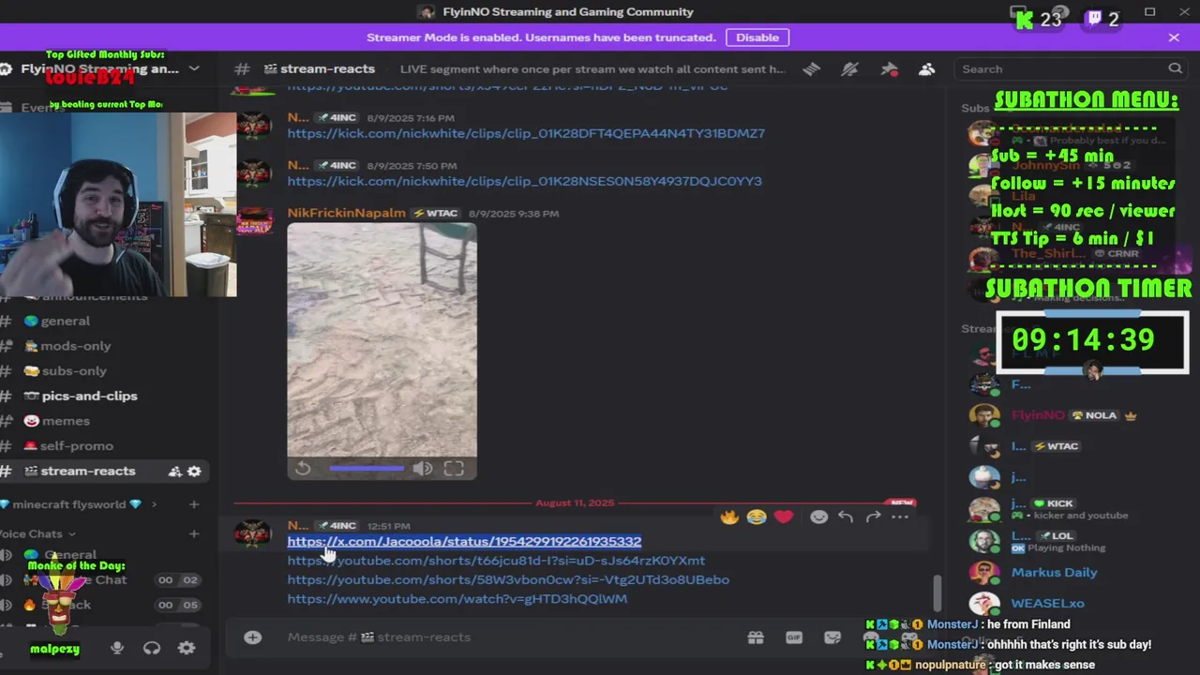Open the Pinned Messages icon
This screenshot has width=1200, height=675.
tap(889, 68)
